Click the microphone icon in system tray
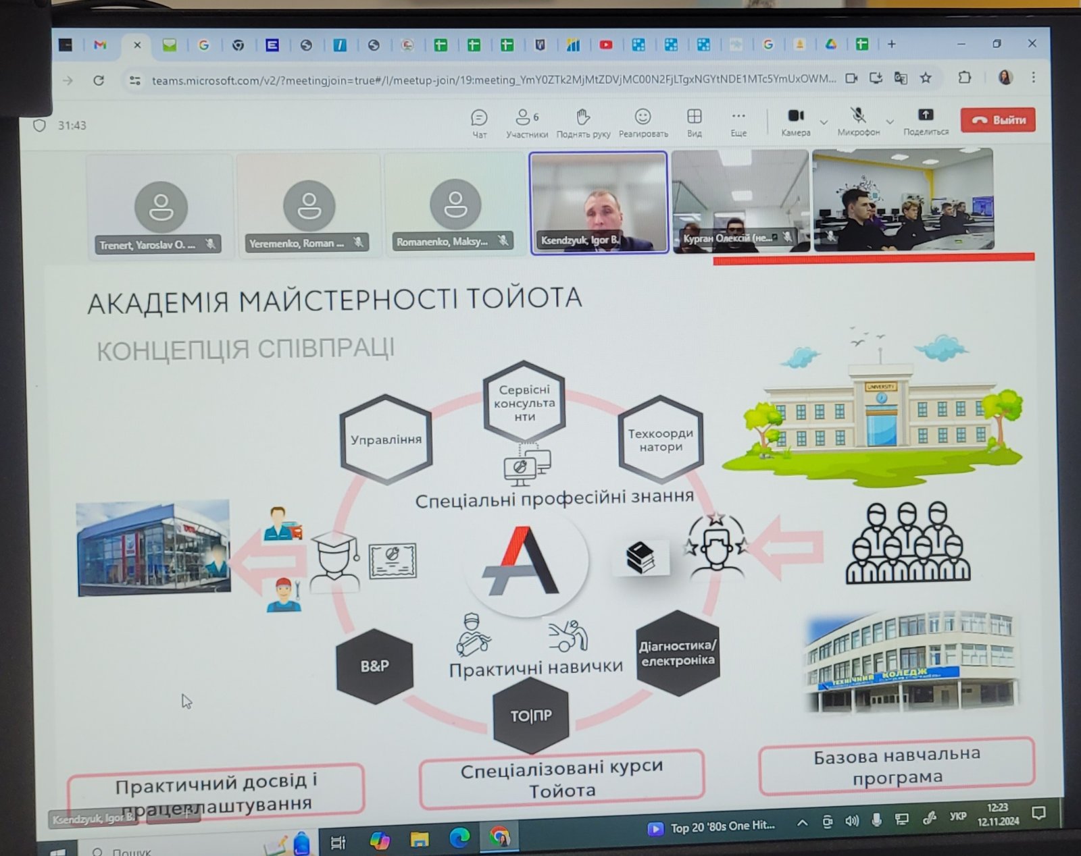1081x856 pixels. [876, 820]
